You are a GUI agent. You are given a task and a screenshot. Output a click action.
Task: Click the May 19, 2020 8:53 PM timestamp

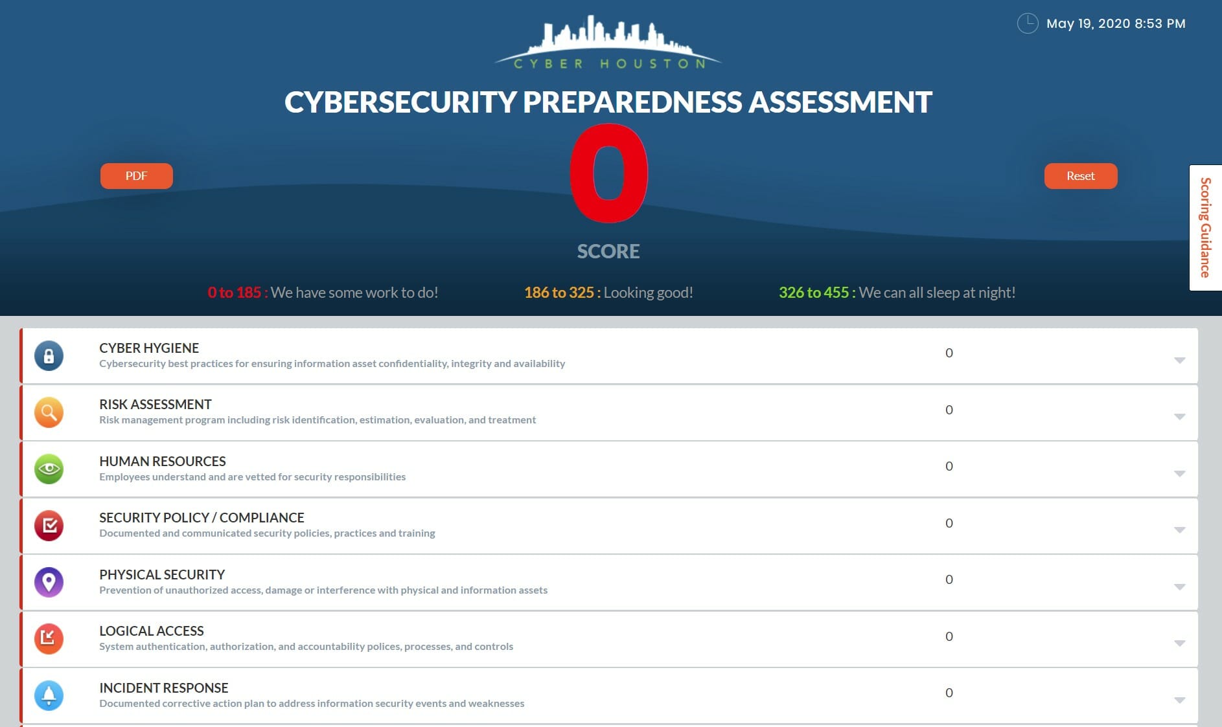click(x=1116, y=24)
